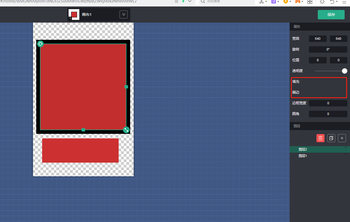Click the 图层 layers panel header

tap(320, 126)
